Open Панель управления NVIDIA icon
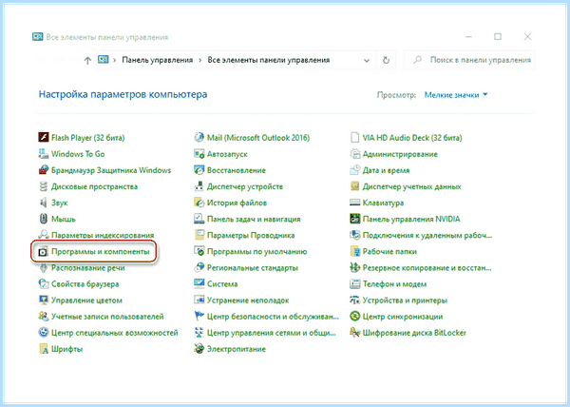 354,219
